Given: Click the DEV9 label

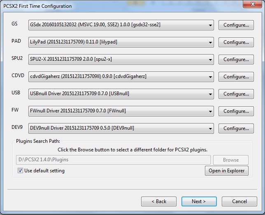Looking at the screenshot, I should point(17,127).
